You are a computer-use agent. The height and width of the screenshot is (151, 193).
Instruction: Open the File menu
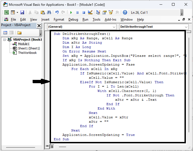tap(13, 19)
